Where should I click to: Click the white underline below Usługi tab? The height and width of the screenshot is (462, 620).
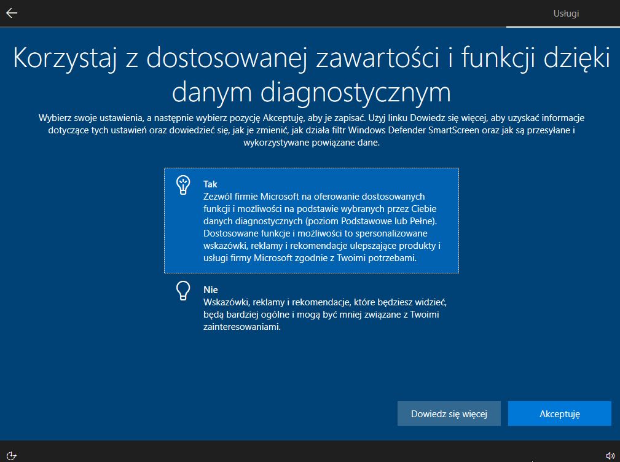563,27
